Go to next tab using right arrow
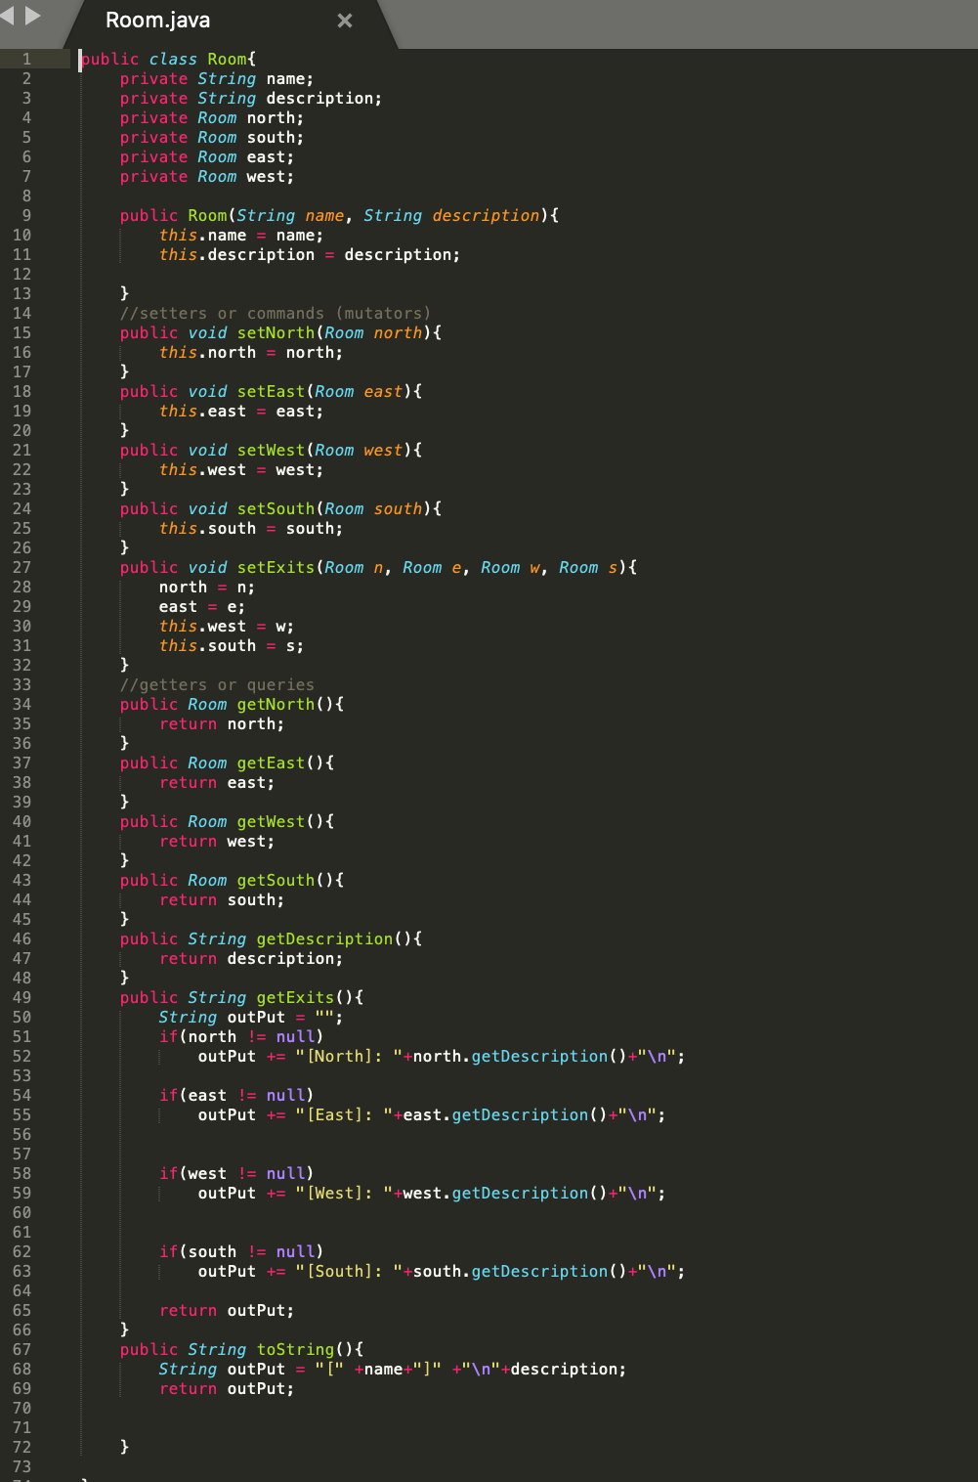 pyautogui.click(x=32, y=15)
